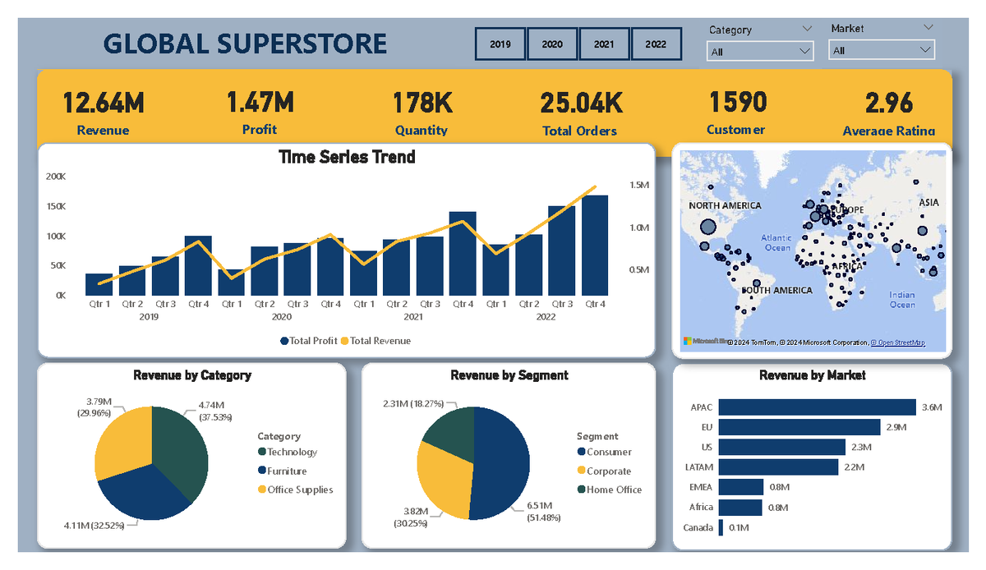Select the 2020 year slicer button
This screenshot has width=986, height=570.
(x=552, y=44)
